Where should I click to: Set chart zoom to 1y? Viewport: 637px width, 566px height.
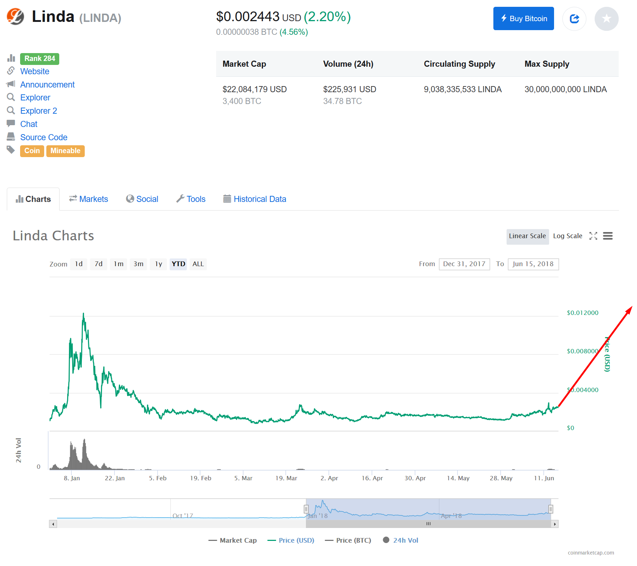click(x=158, y=264)
